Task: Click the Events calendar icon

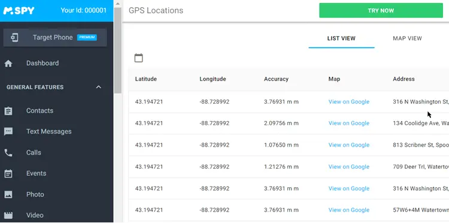Action: click(x=8, y=174)
